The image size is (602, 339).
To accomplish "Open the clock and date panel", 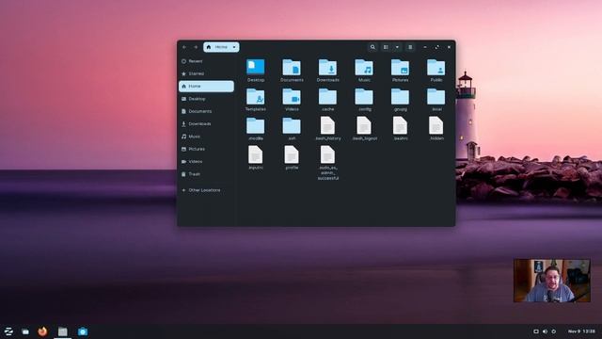I will tap(581, 331).
